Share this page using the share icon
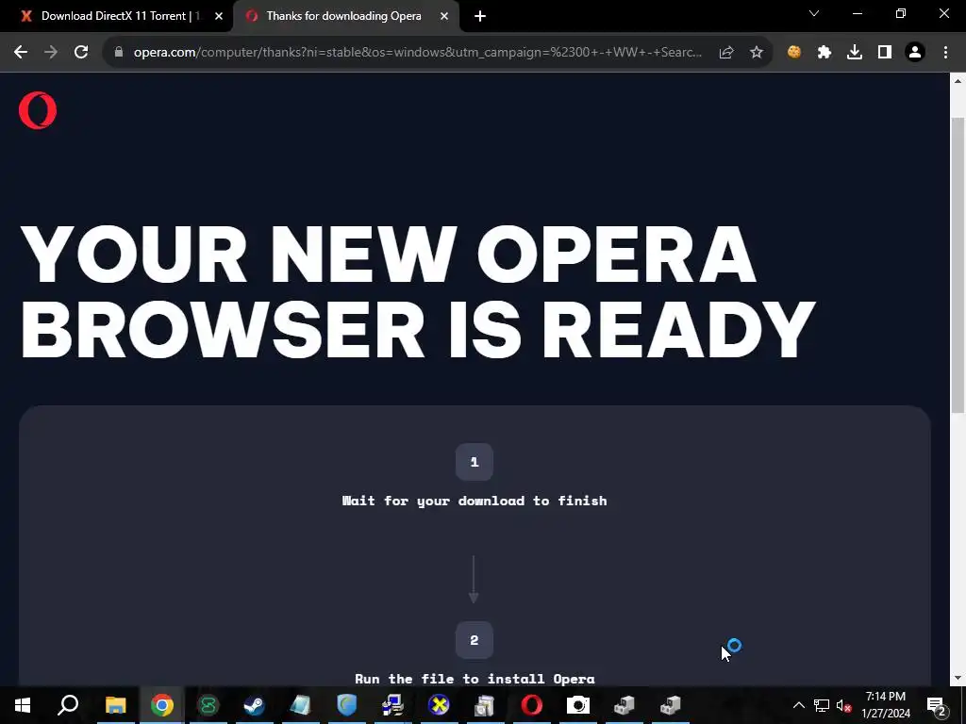 click(x=726, y=53)
